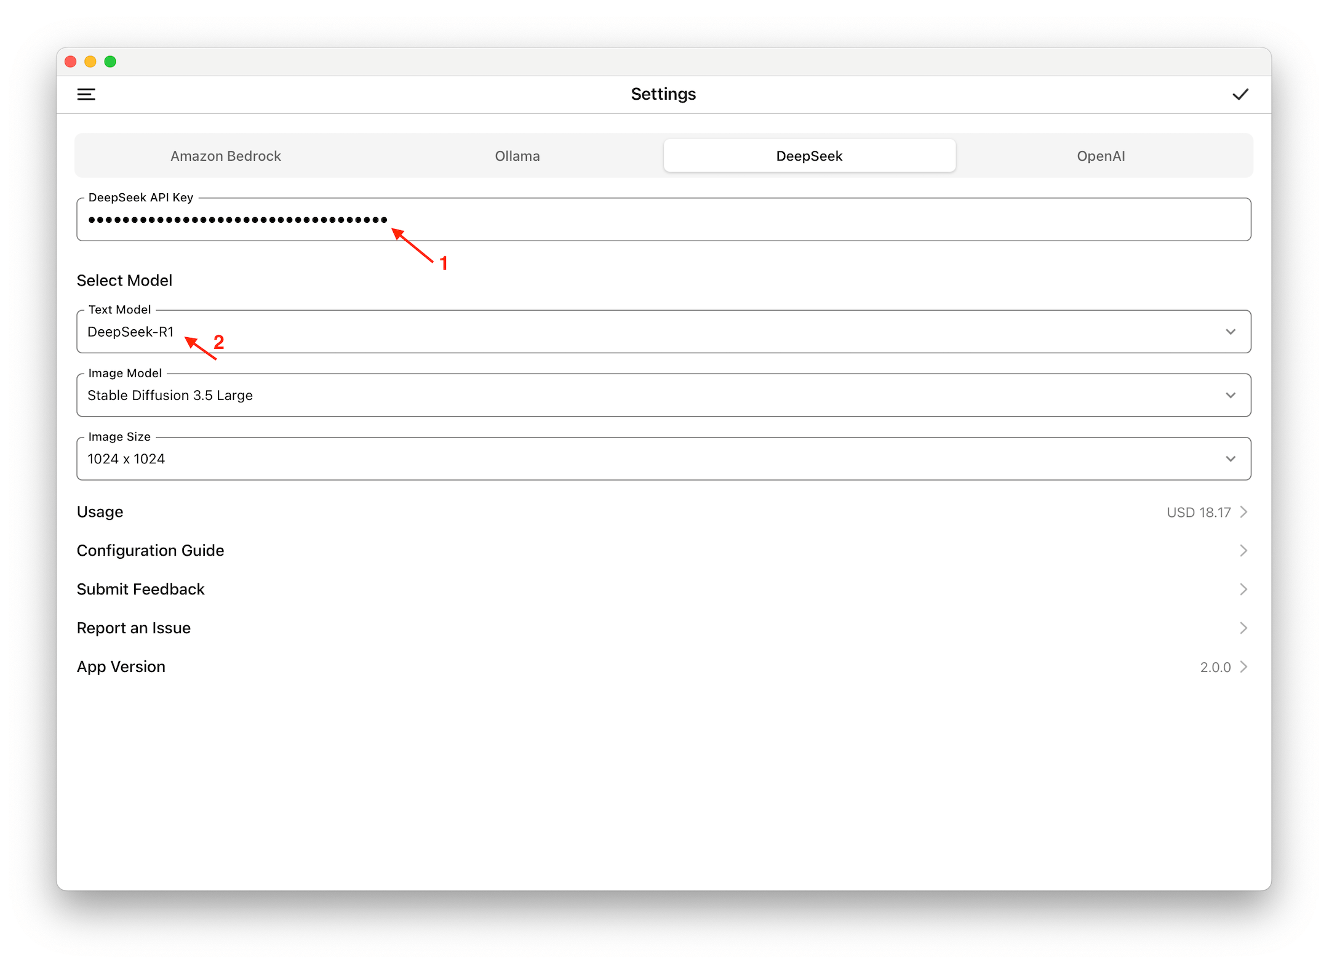Switch to the Amazon Bedrock tab

tap(226, 156)
